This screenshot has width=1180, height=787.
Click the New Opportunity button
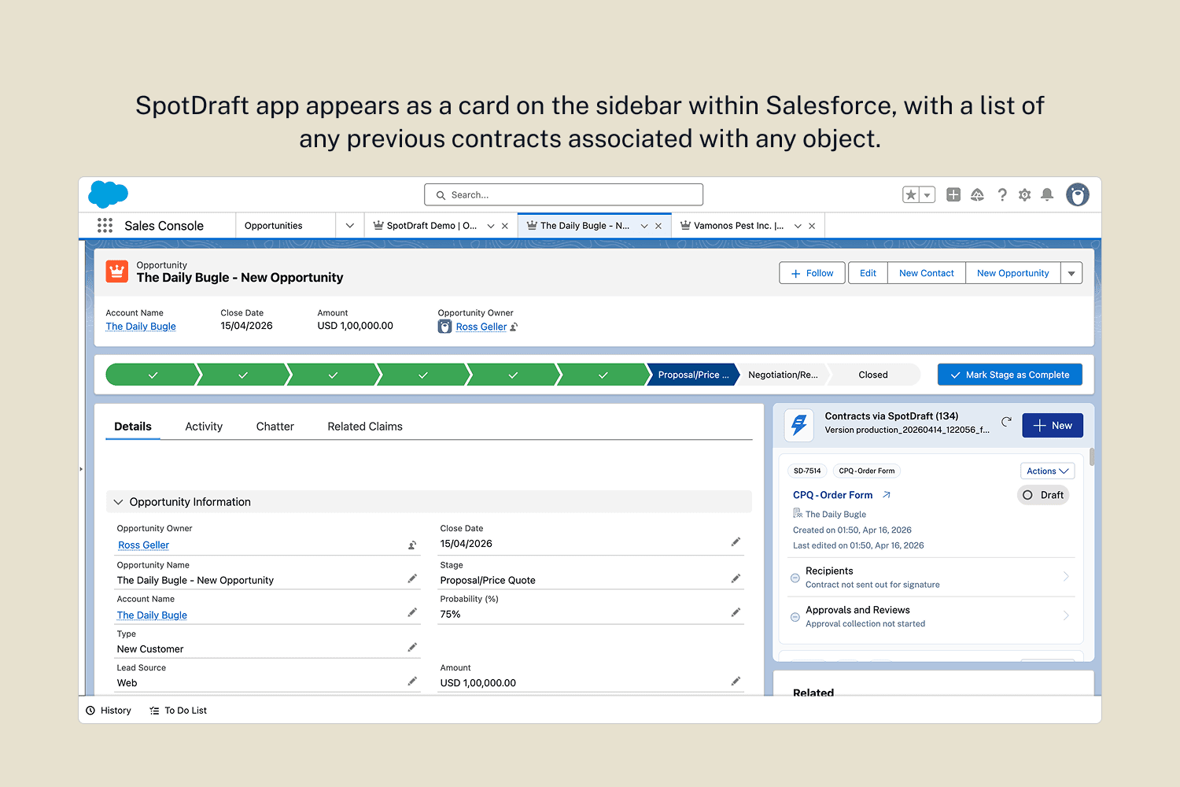coord(1013,273)
